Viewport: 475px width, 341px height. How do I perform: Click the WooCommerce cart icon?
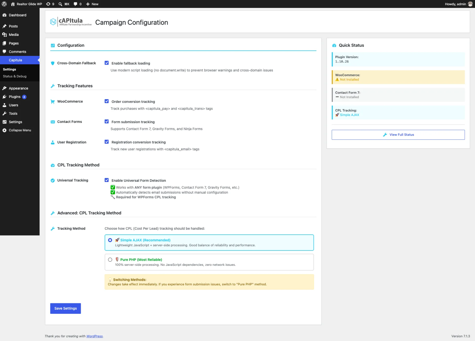(x=53, y=102)
